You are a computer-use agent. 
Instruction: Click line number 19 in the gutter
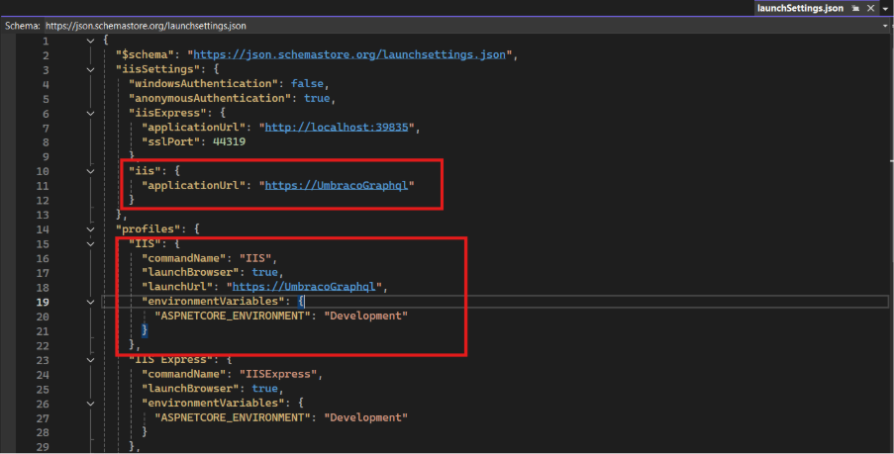pos(43,302)
